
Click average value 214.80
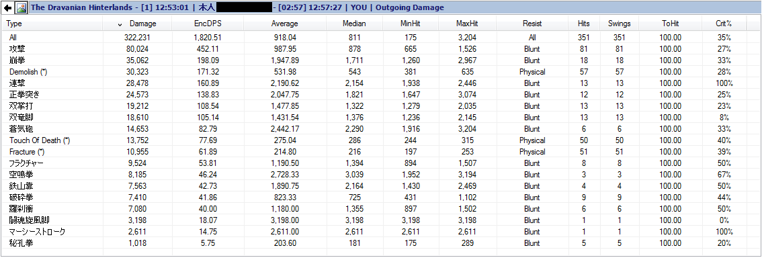[285, 152]
